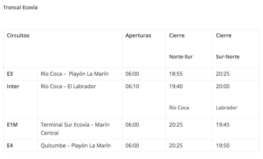
Task: Select Río Coca – Playón La Marín route
Action: click(x=75, y=74)
